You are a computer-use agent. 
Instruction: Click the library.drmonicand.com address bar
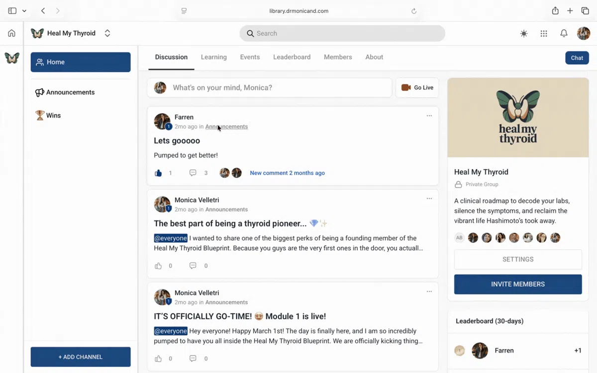[x=298, y=11]
